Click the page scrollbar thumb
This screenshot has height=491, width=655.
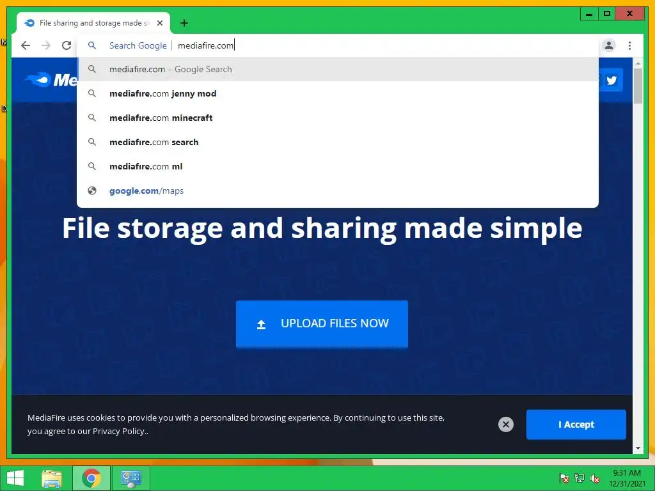tap(638, 86)
